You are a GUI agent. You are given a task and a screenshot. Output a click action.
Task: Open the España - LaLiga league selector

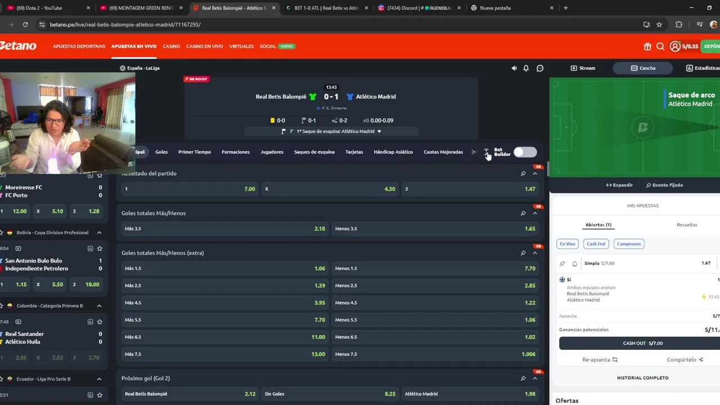pyautogui.click(x=139, y=68)
